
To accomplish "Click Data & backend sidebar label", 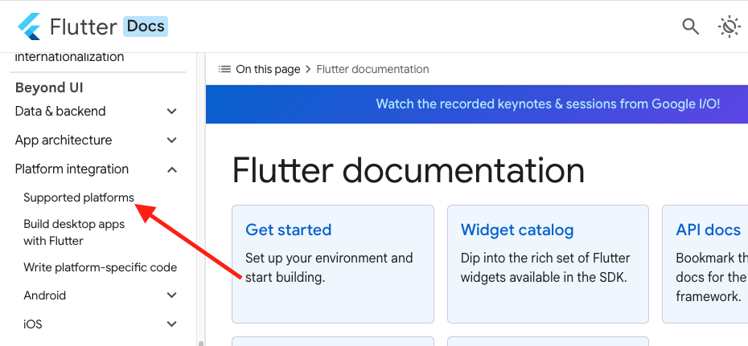I will 60,112.
